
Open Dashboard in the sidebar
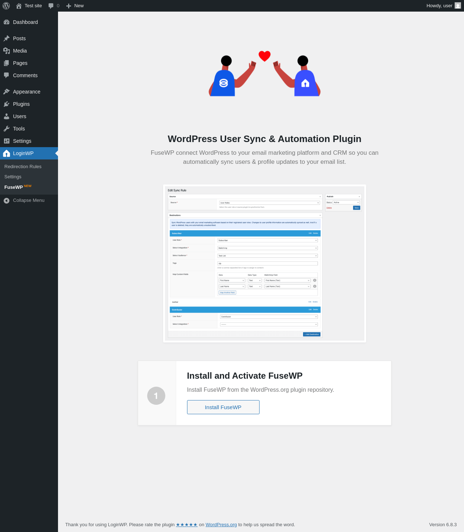[x=29, y=22]
